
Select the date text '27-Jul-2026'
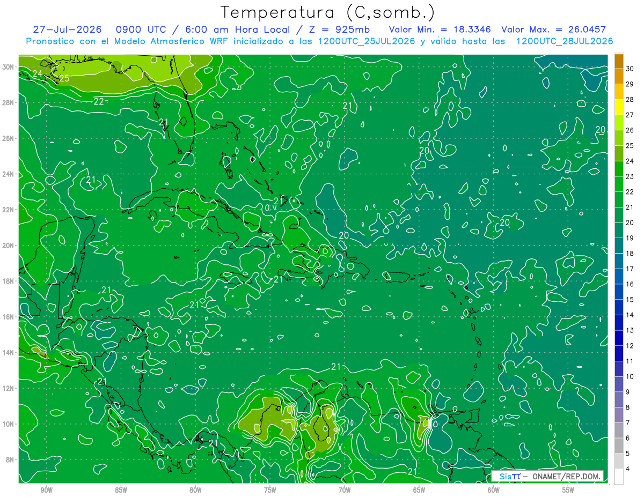pyautogui.click(x=68, y=29)
